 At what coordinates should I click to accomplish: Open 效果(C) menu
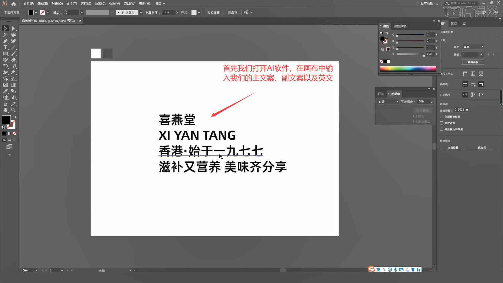(x=99, y=3)
